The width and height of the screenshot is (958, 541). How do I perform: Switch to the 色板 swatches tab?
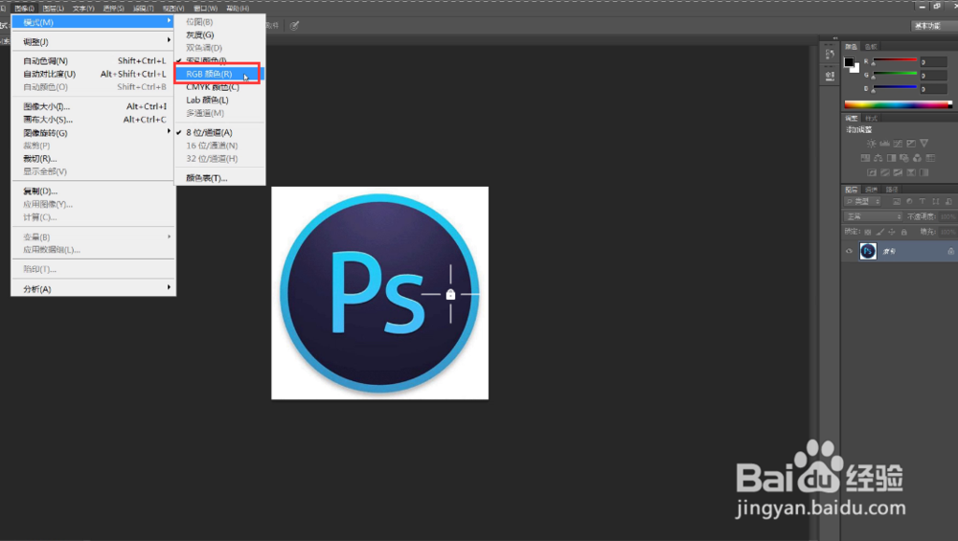click(871, 47)
